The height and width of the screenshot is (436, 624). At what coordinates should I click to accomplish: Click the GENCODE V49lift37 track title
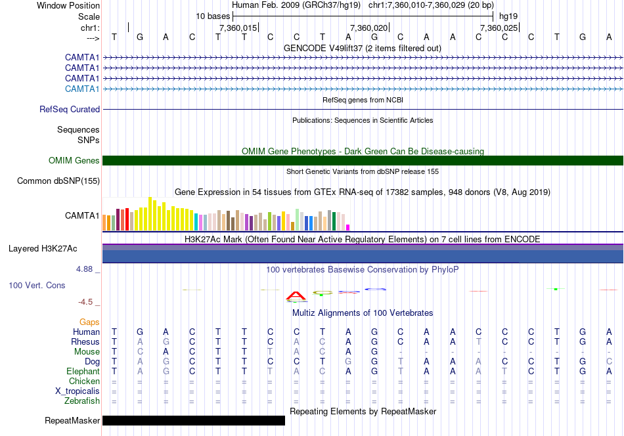tap(363, 48)
